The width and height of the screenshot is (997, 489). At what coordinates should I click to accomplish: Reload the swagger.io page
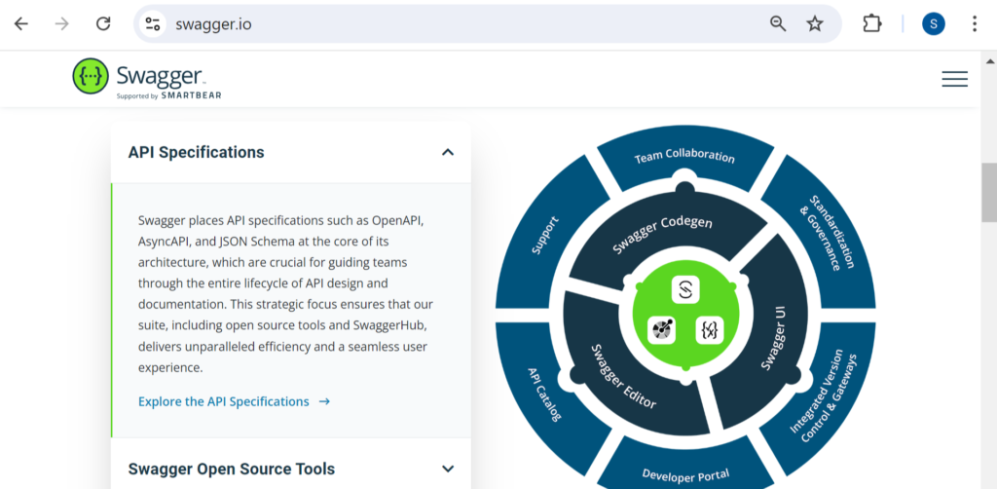pos(103,24)
